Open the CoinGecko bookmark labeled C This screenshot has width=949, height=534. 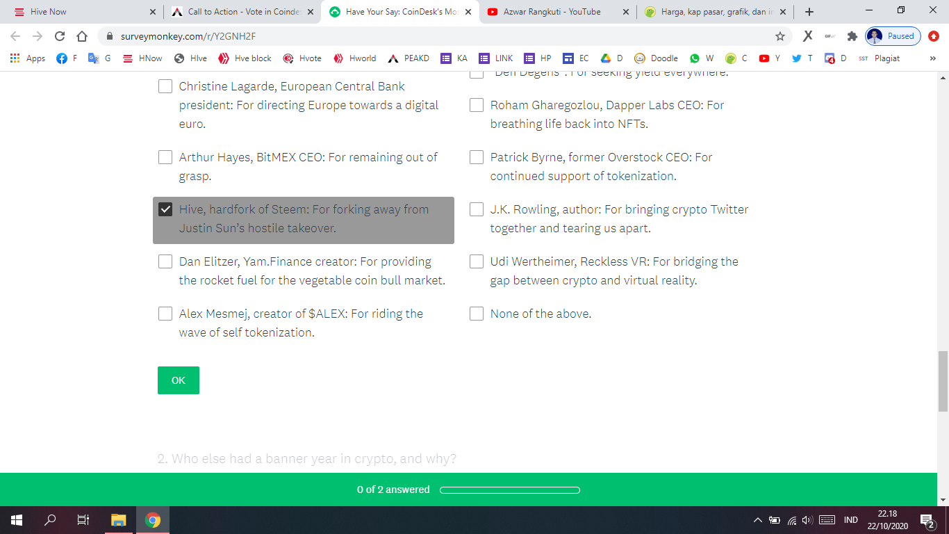tap(736, 58)
